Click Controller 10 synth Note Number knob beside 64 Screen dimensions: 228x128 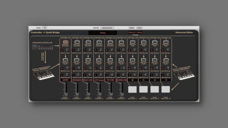point(168,68)
